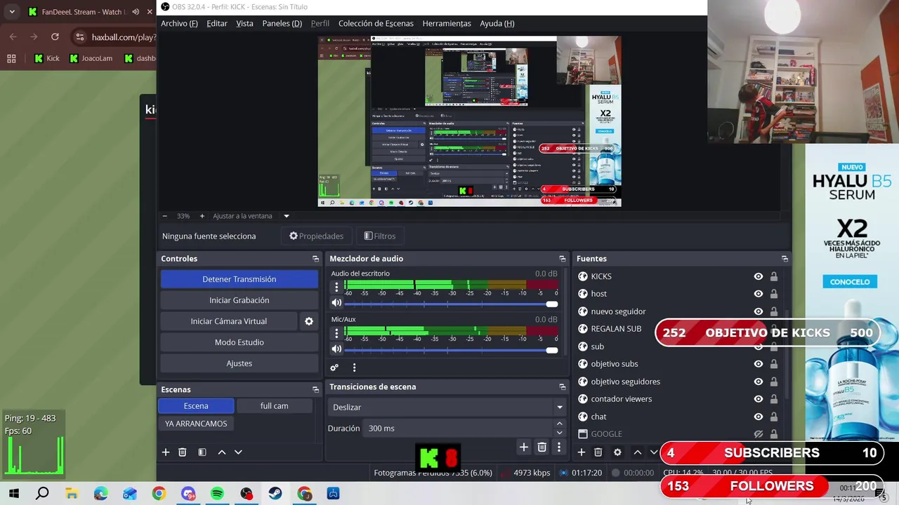Hide the objetivo subs source
Screen dimensions: 899x505
pos(759,364)
